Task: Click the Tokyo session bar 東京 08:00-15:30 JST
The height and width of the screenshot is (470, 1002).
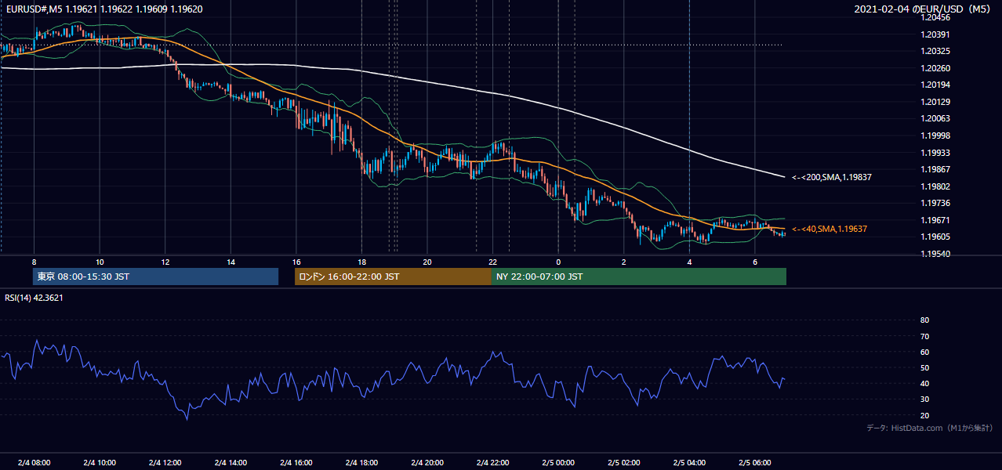Action: (155, 277)
